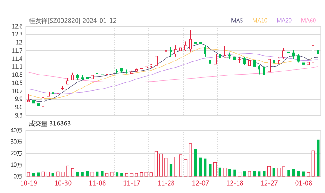Click the 11.4 price axis label
Image resolution: width=325 pixels, height=193 pixels.
coord(17,59)
